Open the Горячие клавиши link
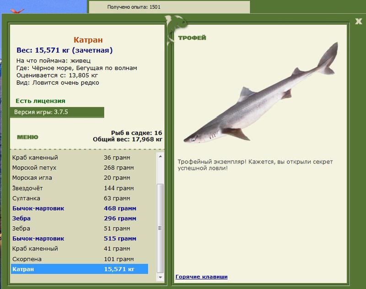The width and height of the screenshot is (366, 289). pyautogui.click(x=201, y=277)
